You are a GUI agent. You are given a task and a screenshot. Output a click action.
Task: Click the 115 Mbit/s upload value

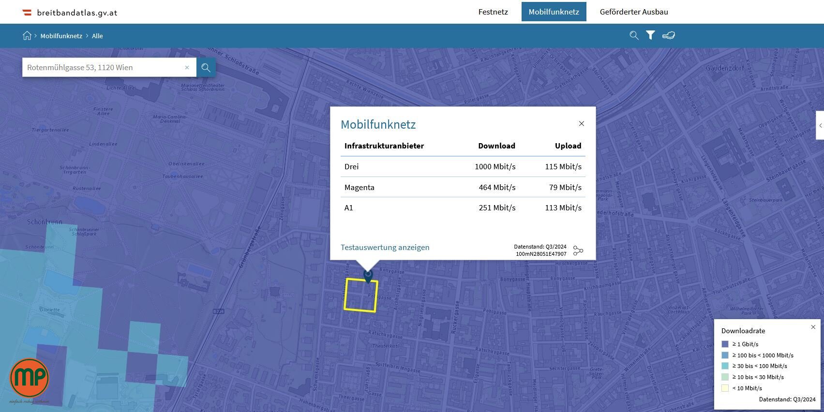pos(563,166)
